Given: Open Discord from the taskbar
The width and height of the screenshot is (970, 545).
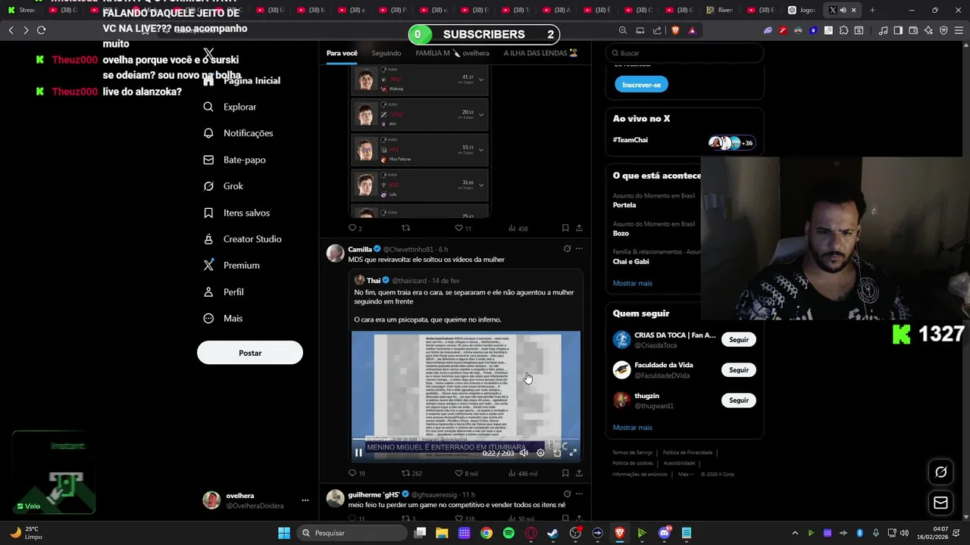Looking at the screenshot, I should (665, 533).
